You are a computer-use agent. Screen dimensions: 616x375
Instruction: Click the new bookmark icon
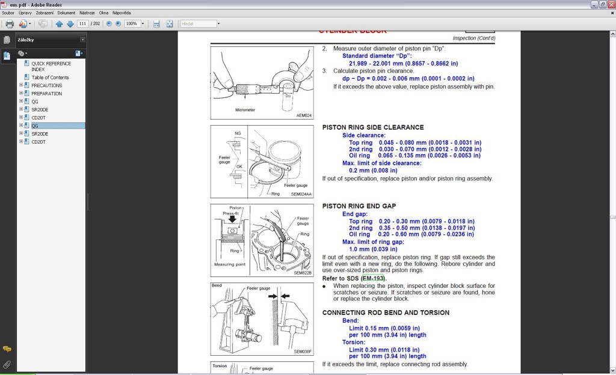coord(79,53)
